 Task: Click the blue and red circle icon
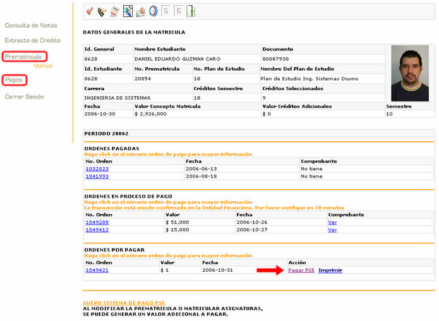point(153,11)
